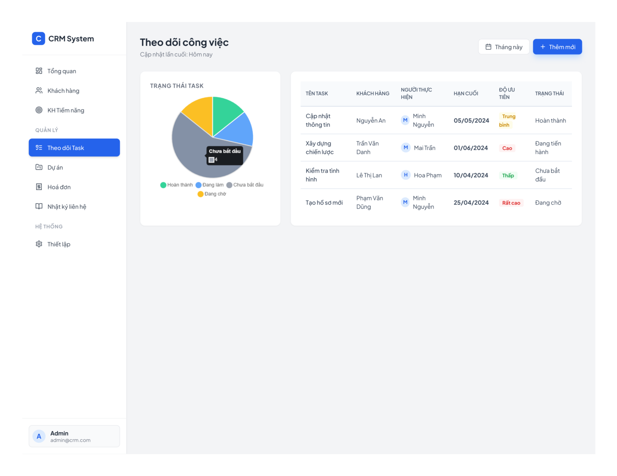Open Khách hàng users icon
The height and width of the screenshot is (476, 617).
39,91
